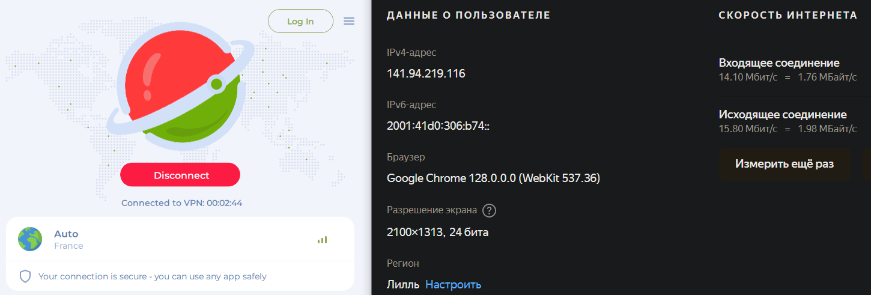
Task: Open the hamburger menu icon
Action: (349, 21)
